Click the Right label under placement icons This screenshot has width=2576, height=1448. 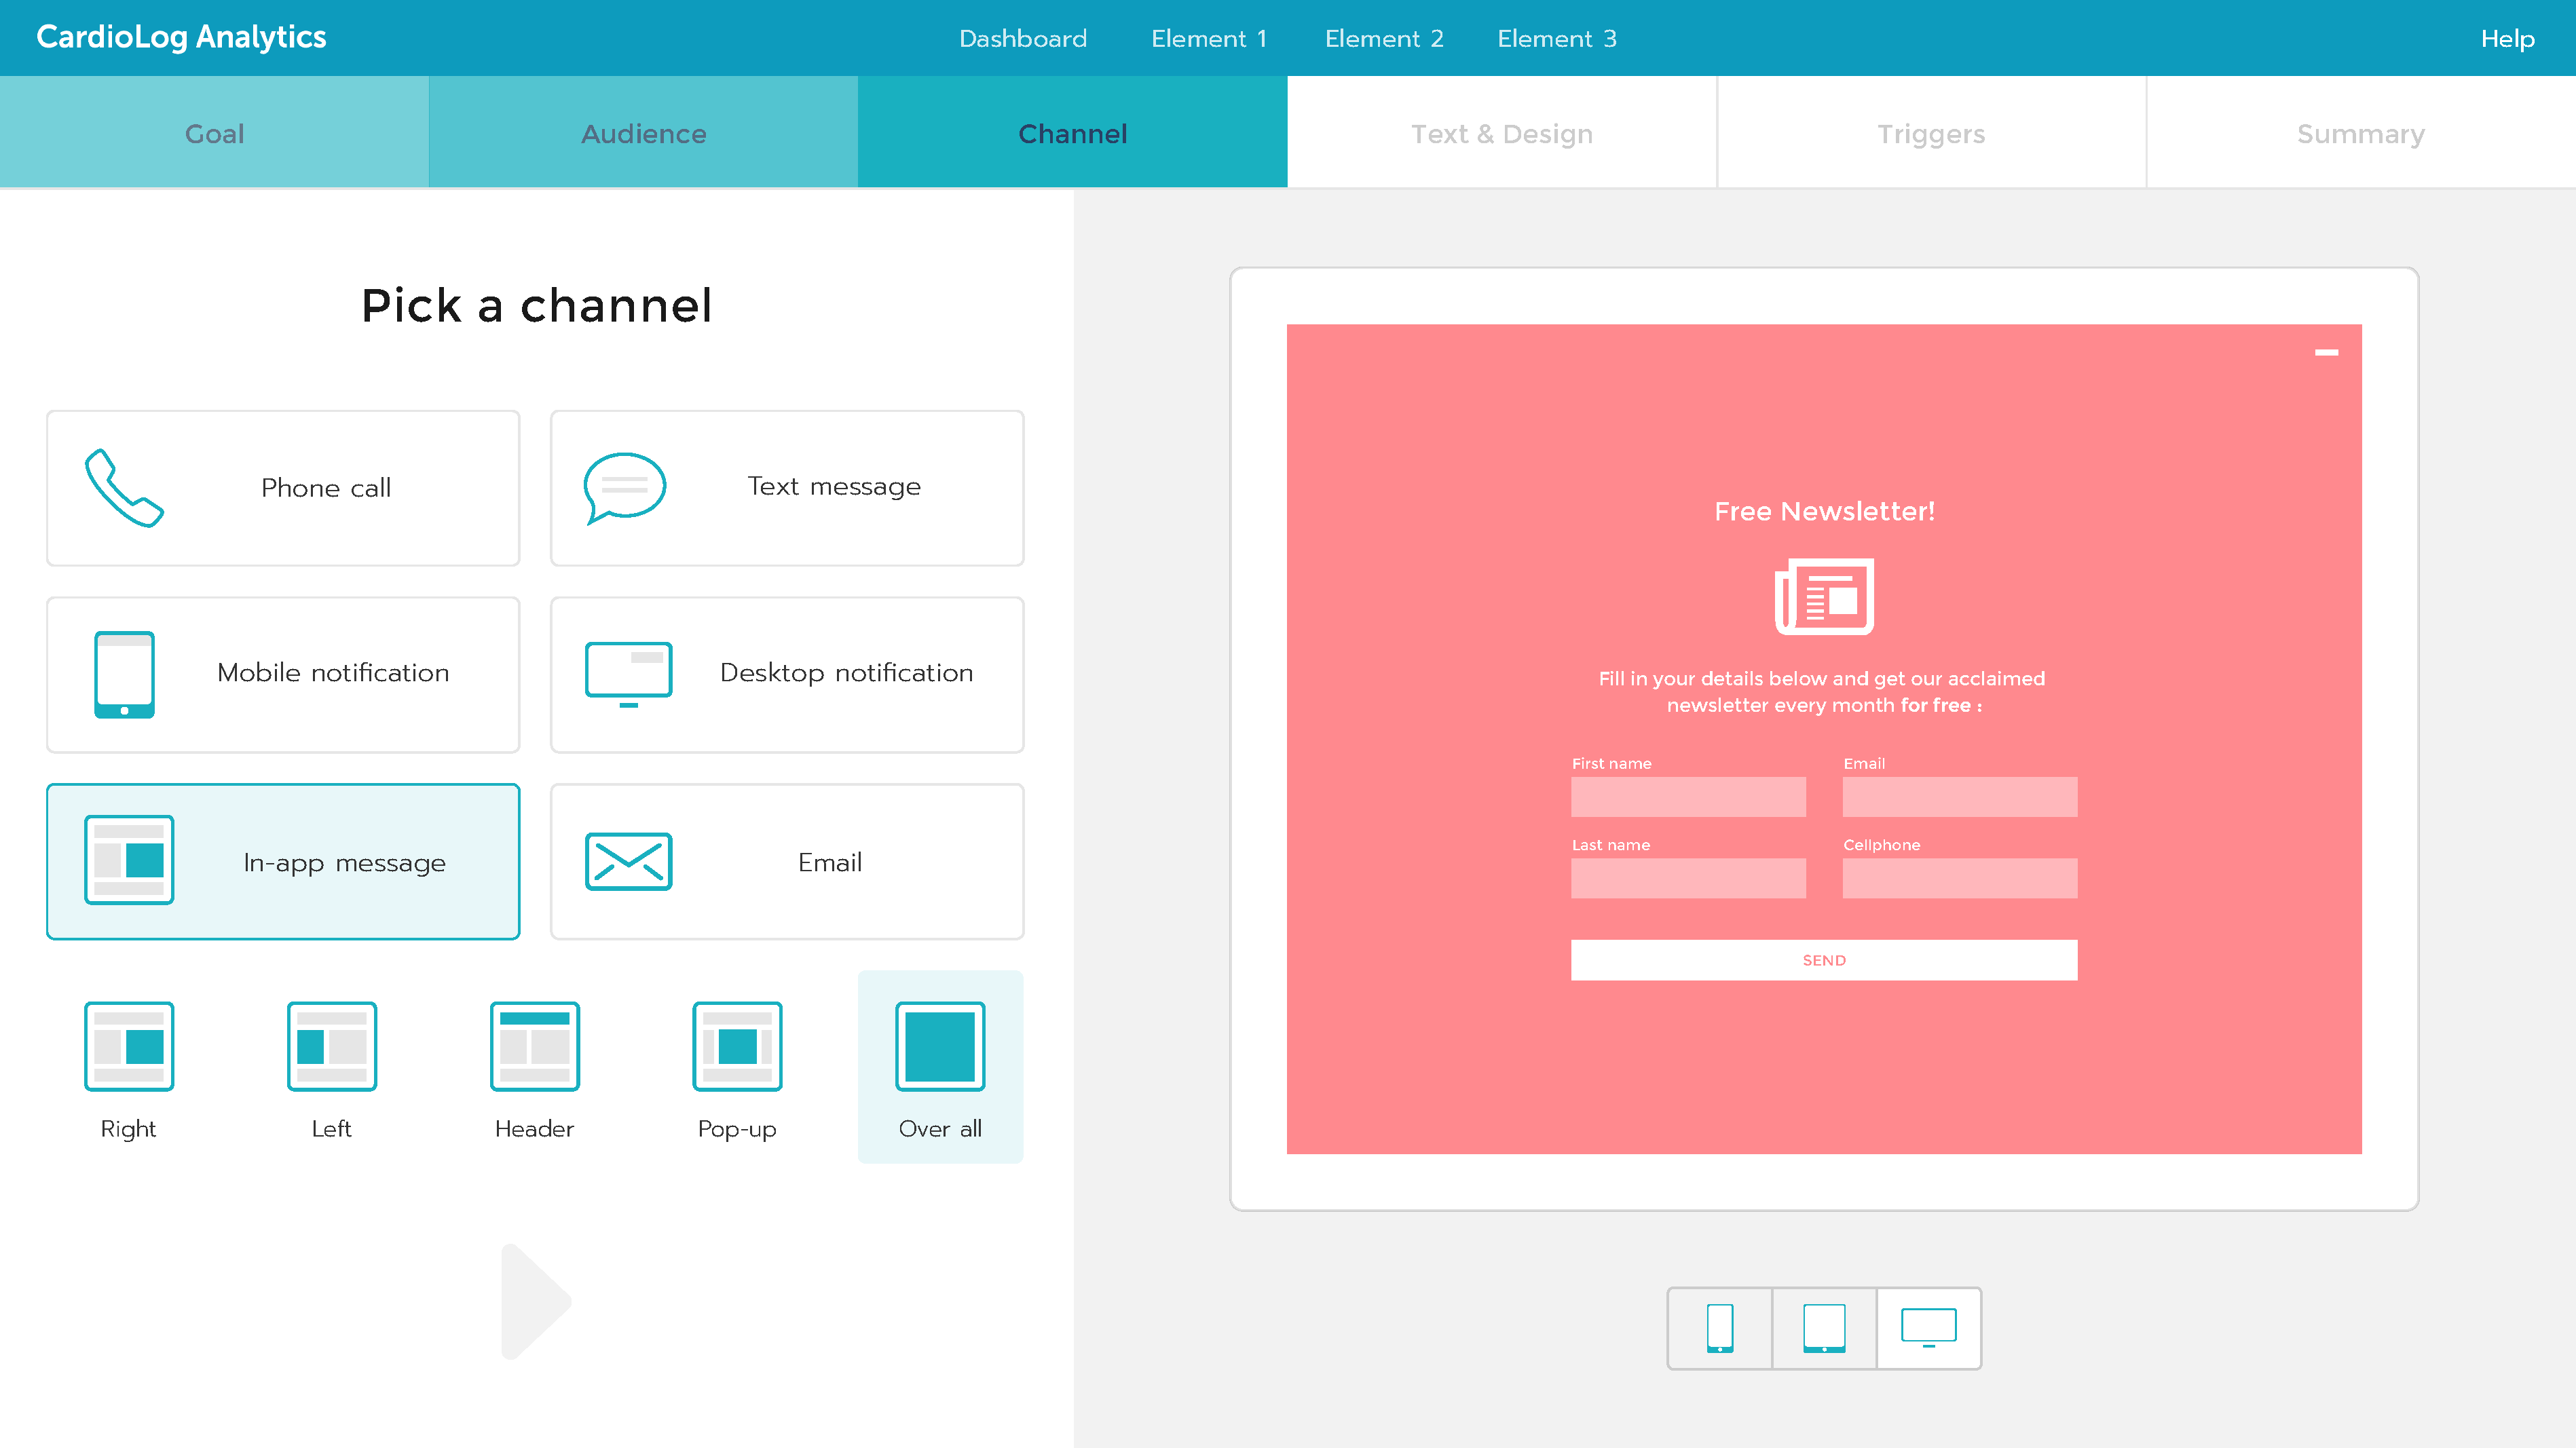(x=128, y=1129)
